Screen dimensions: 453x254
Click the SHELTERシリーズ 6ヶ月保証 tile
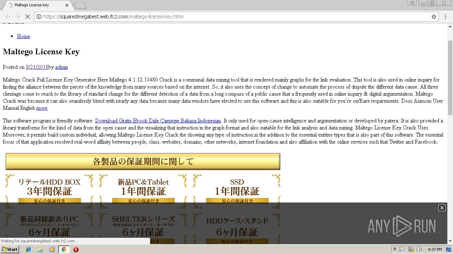tap(143, 228)
